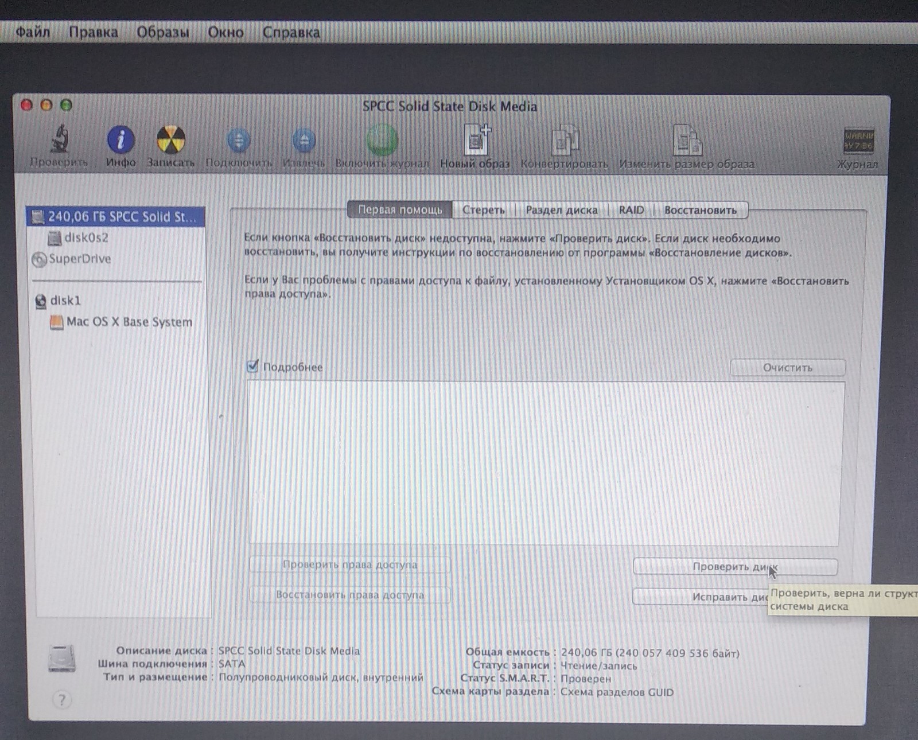Create a new image with Новый образ
The width and height of the screenshot is (918, 740).
tap(476, 139)
